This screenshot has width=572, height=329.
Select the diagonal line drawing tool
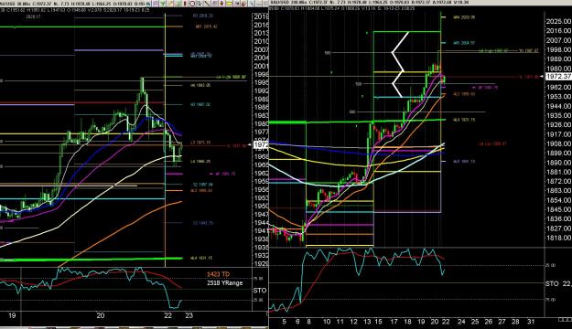(x=207, y=4)
